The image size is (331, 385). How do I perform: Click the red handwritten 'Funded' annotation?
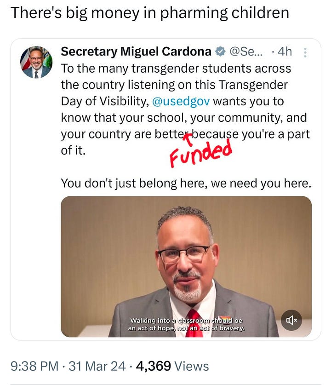click(200, 153)
